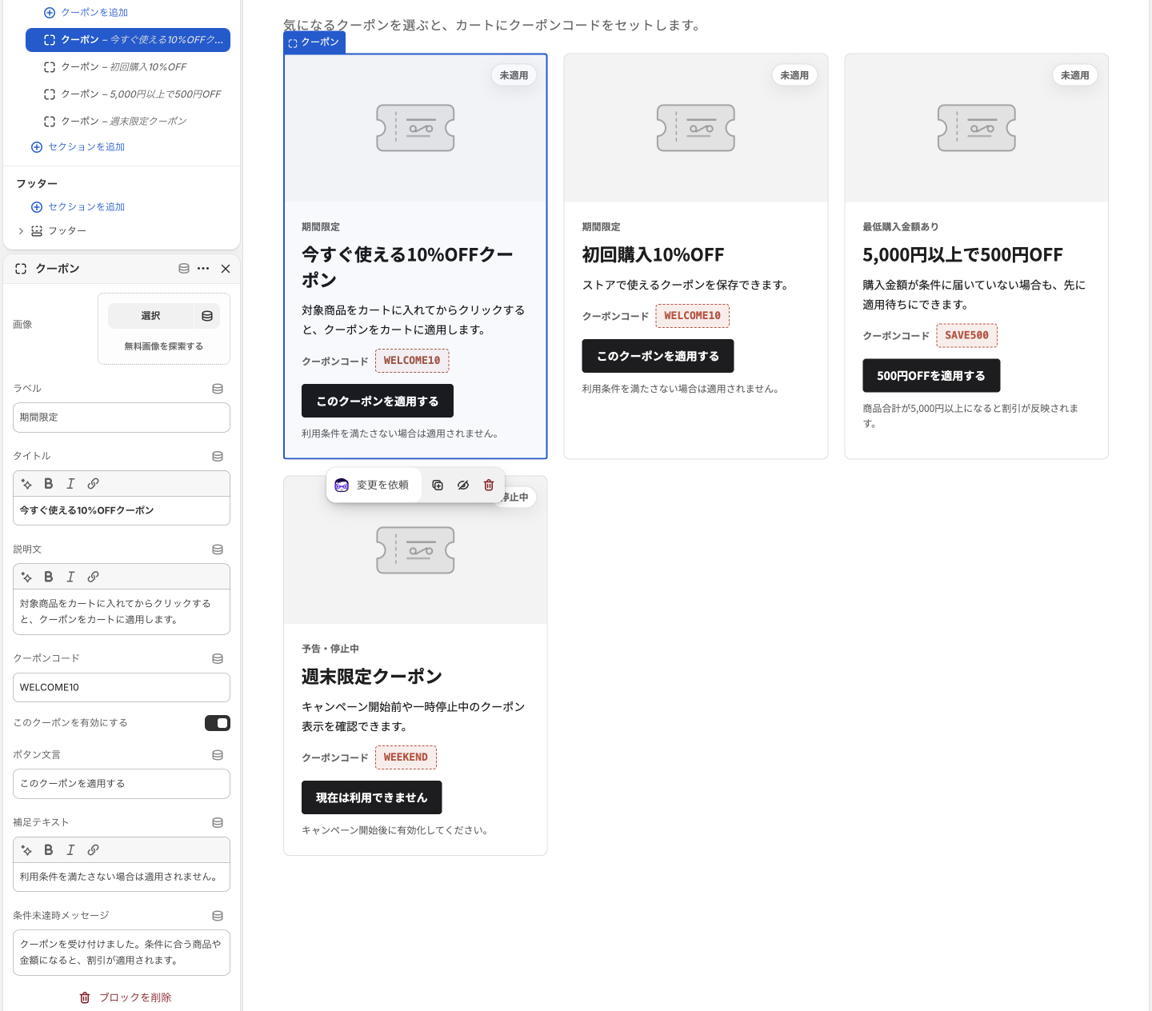
Task: Click the 選択 image button
Action: click(150, 316)
